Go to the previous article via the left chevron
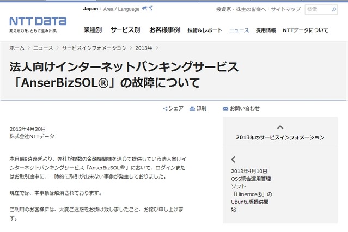 [233, 160]
